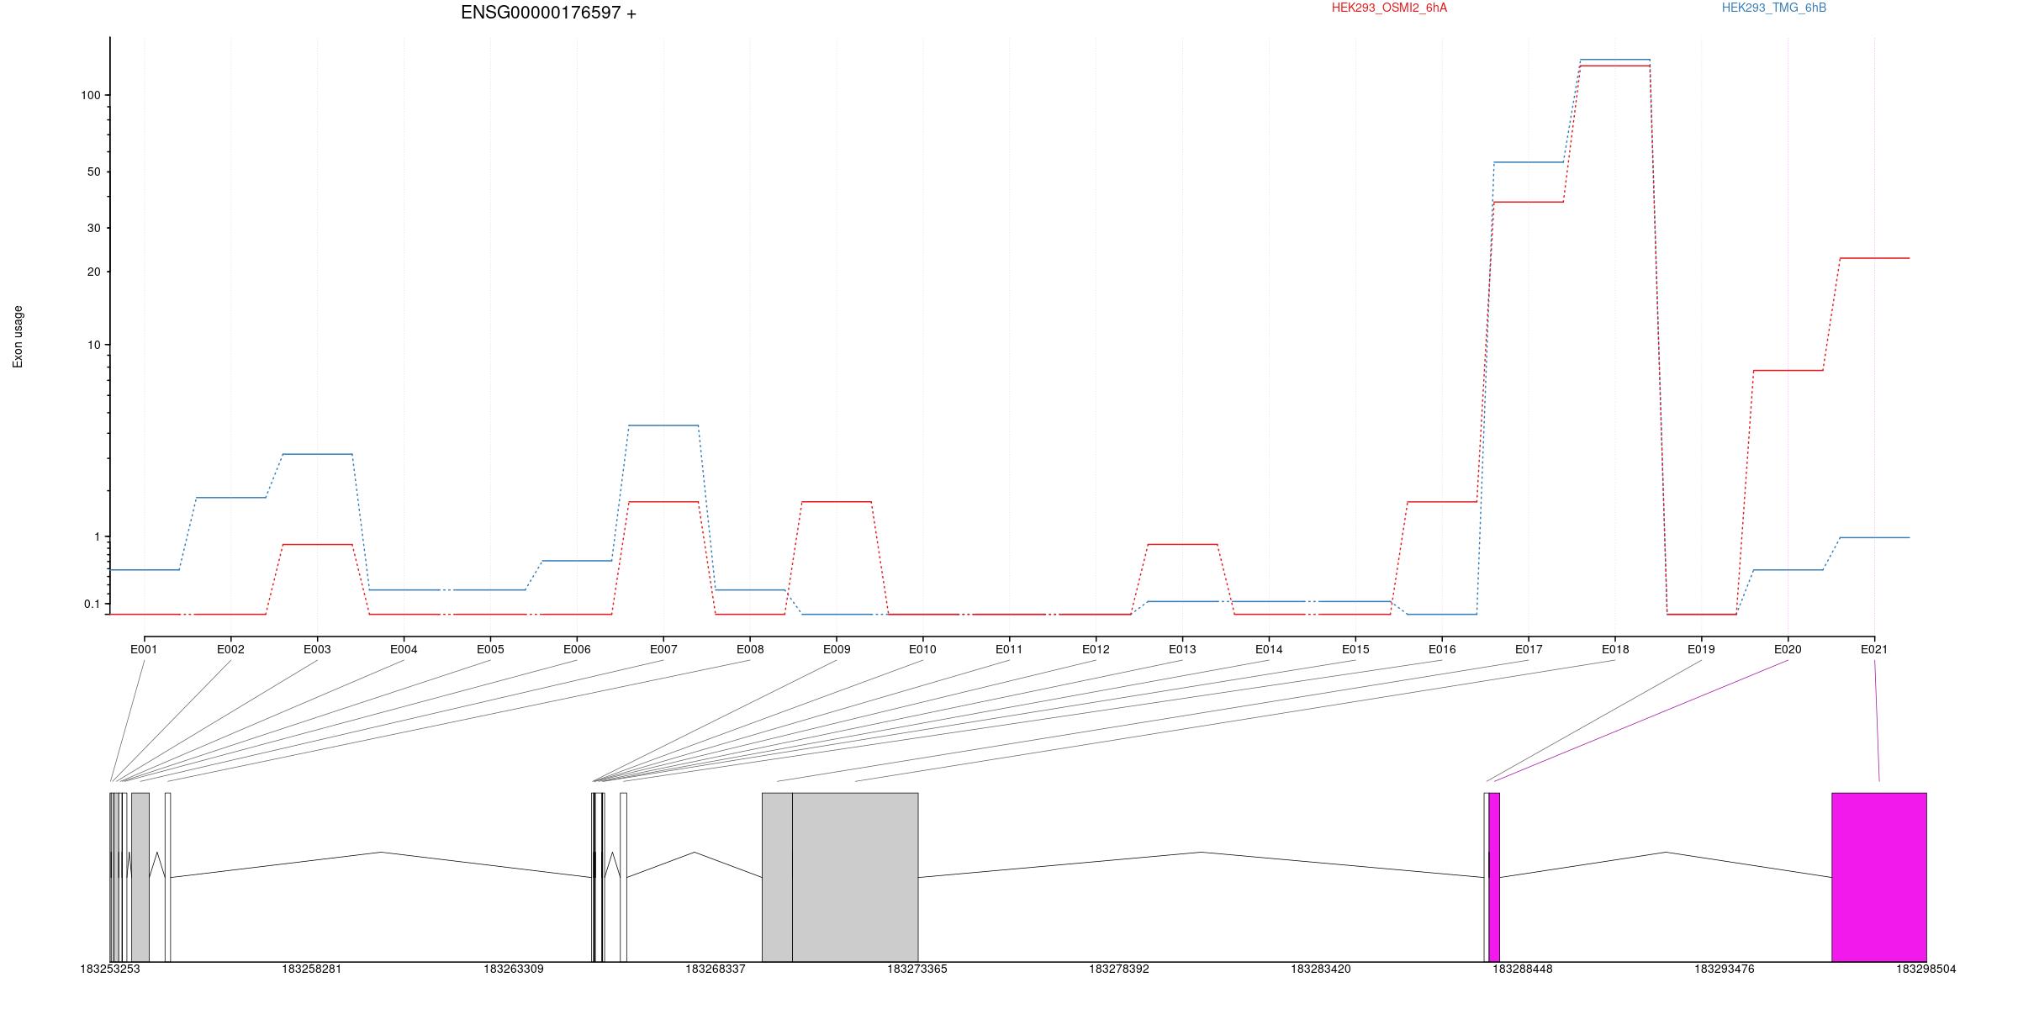Screen dimensions: 2018x1009
Task: Click exon label E018
Action: pos(1615,649)
